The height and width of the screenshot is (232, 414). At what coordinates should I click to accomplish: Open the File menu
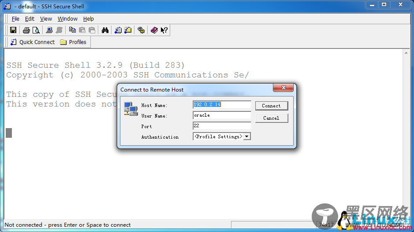pos(15,19)
